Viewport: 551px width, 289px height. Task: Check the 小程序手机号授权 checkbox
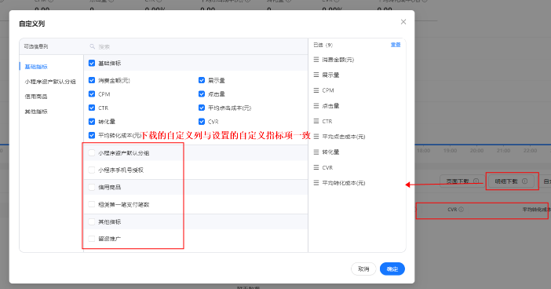[92, 170]
